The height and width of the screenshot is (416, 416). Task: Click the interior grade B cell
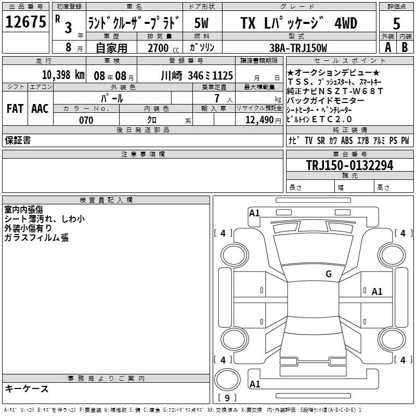pos(405,46)
